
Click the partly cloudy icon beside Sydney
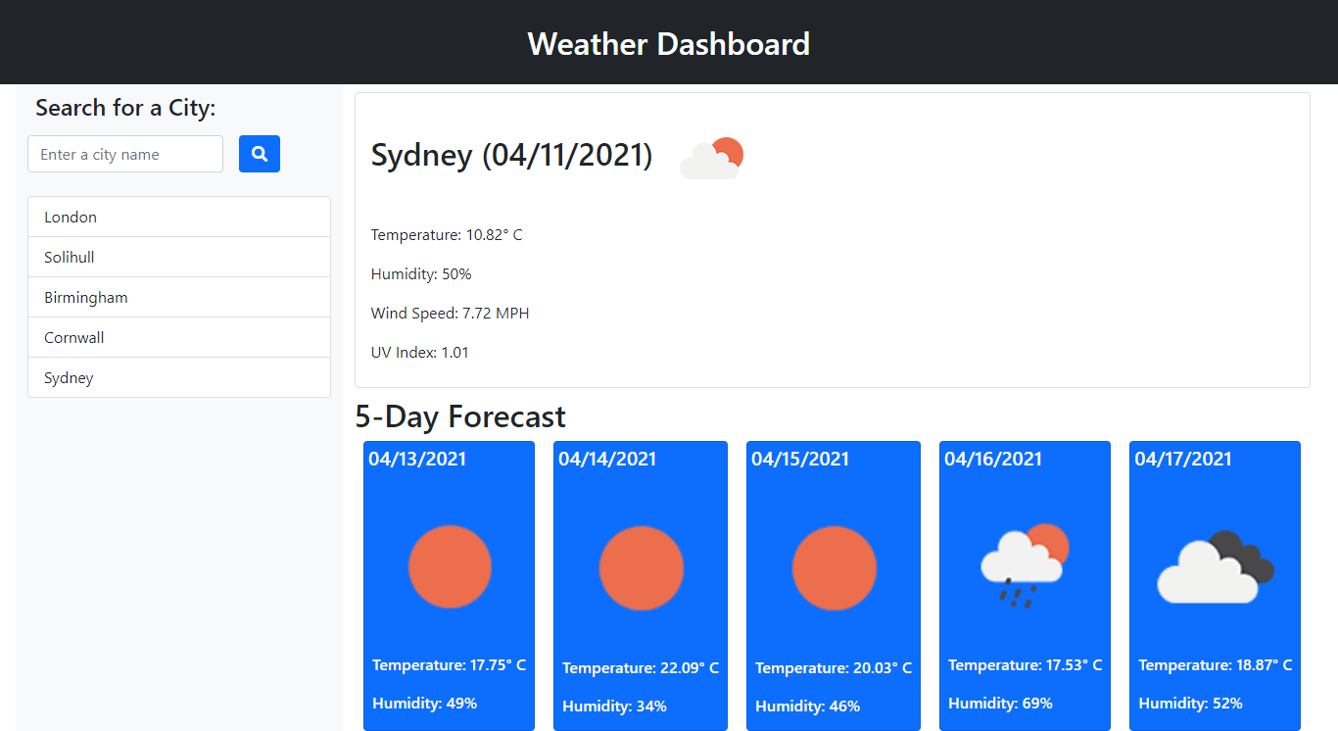[711, 158]
